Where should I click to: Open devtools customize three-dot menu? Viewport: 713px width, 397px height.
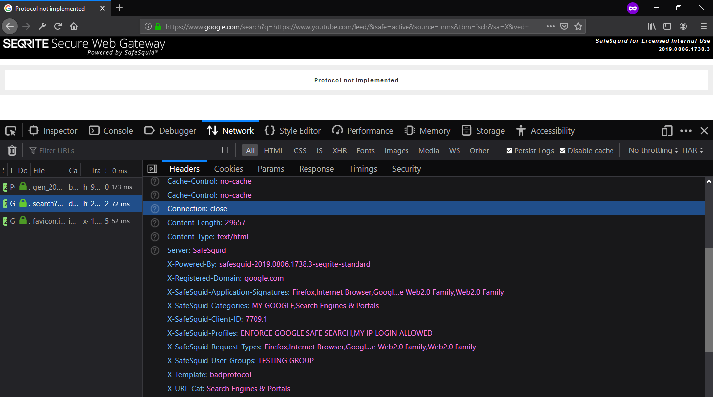pyautogui.click(x=686, y=131)
